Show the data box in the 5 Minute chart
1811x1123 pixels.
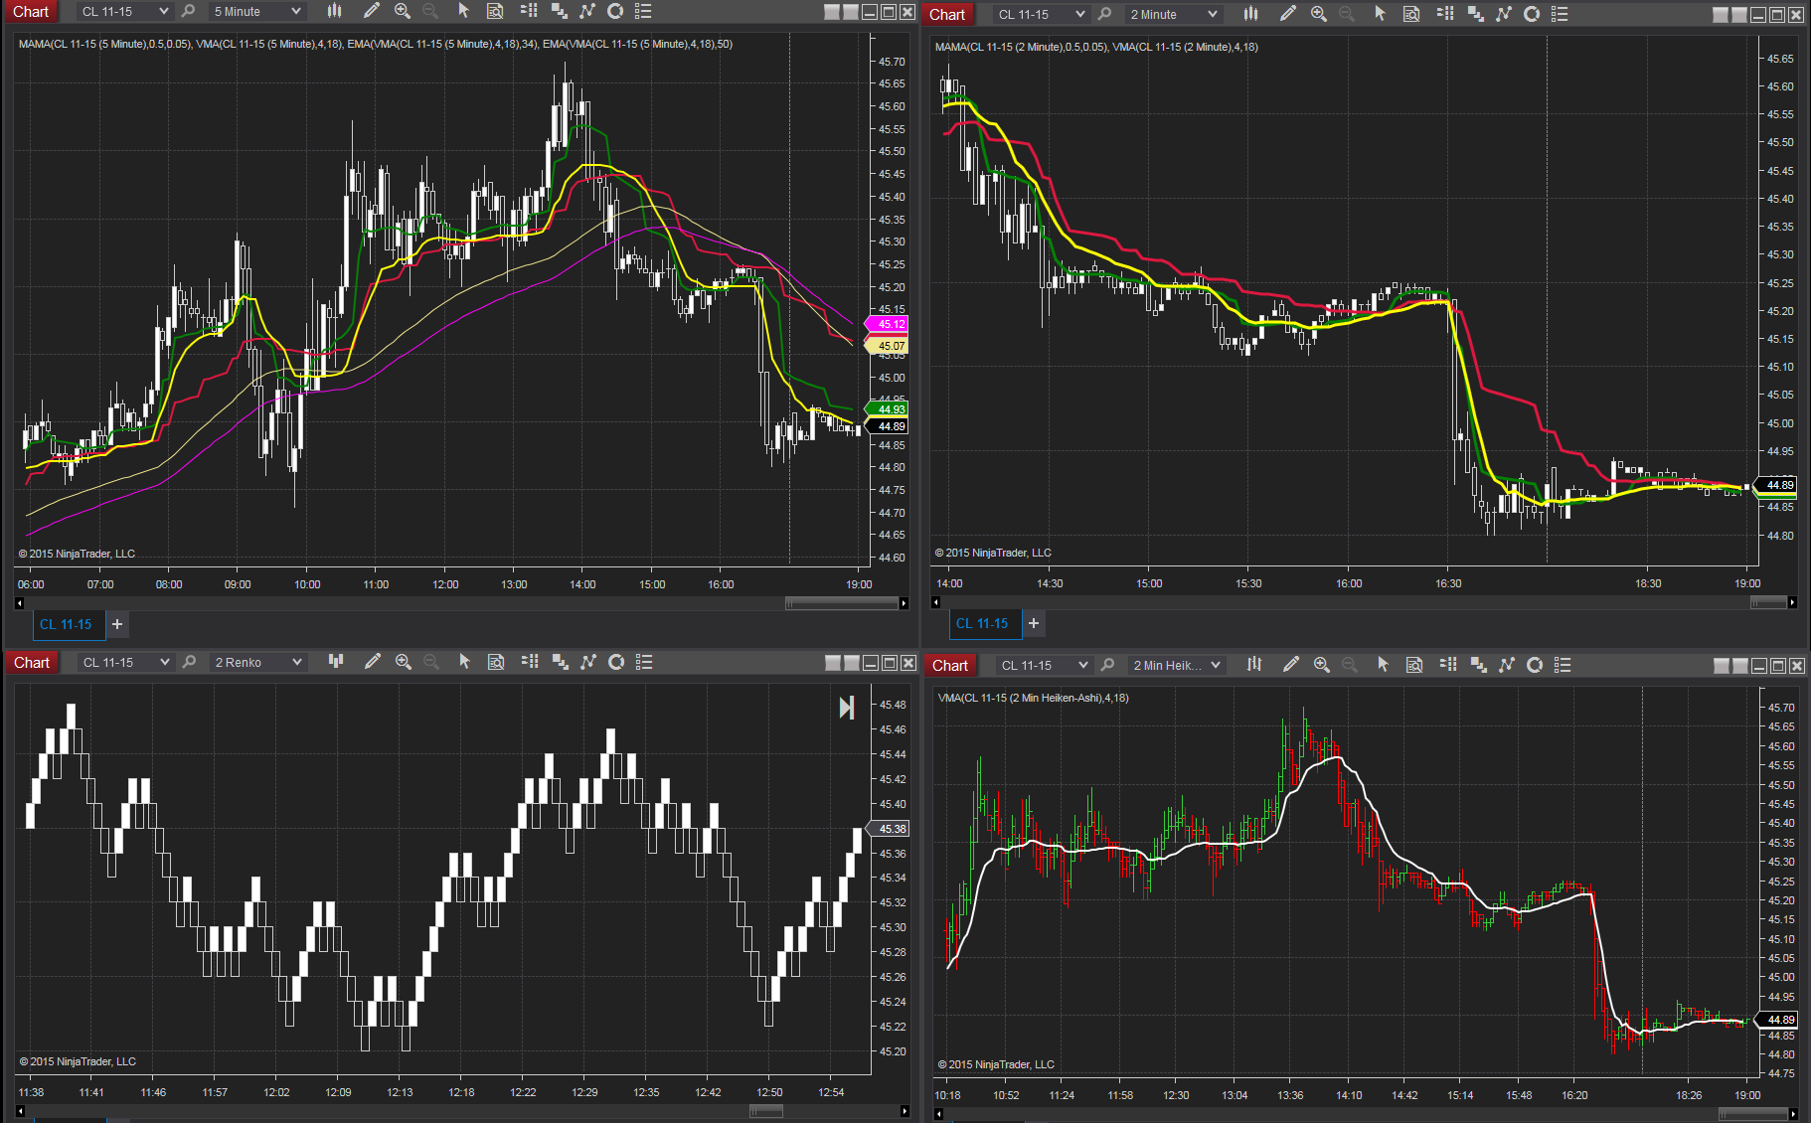495,11
